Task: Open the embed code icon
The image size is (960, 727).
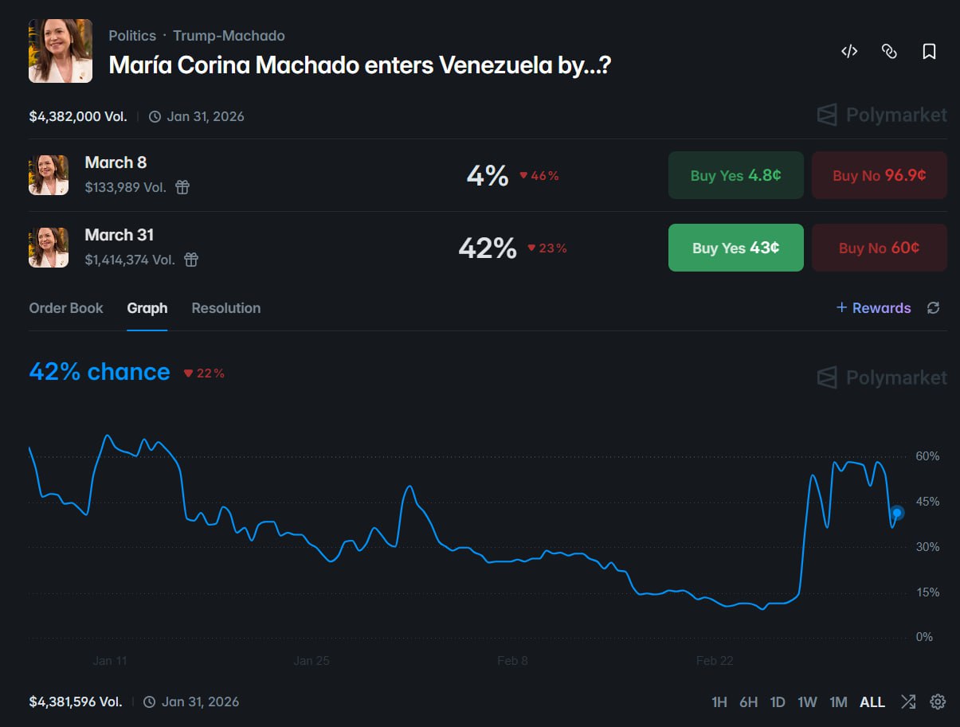Action: 848,51
